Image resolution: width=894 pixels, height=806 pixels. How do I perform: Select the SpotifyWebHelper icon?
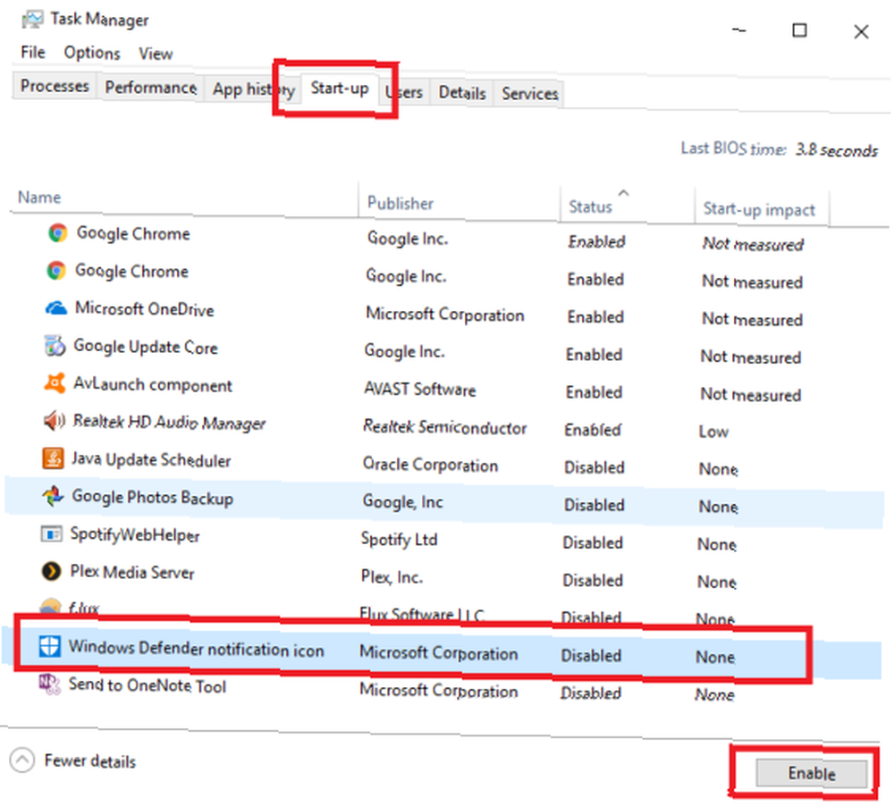pos(51,534)
